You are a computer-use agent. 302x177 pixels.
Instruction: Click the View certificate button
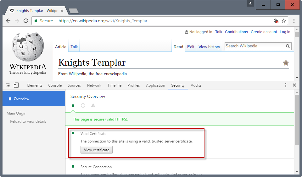coord(97,150)
